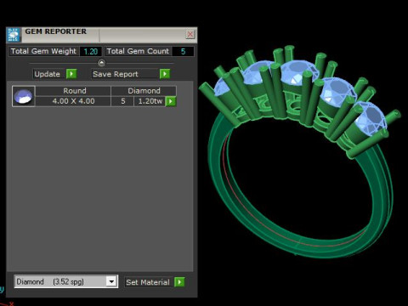
Task: Click the green arrow beside 1.20tw
Action: click(x=171, y=101)
